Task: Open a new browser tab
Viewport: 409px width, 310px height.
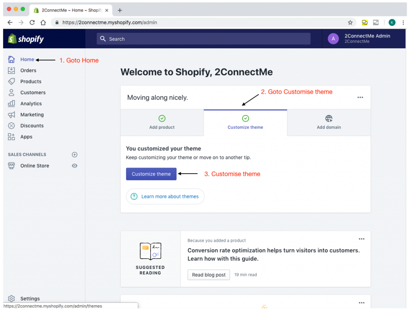Action: pos(120,10)
